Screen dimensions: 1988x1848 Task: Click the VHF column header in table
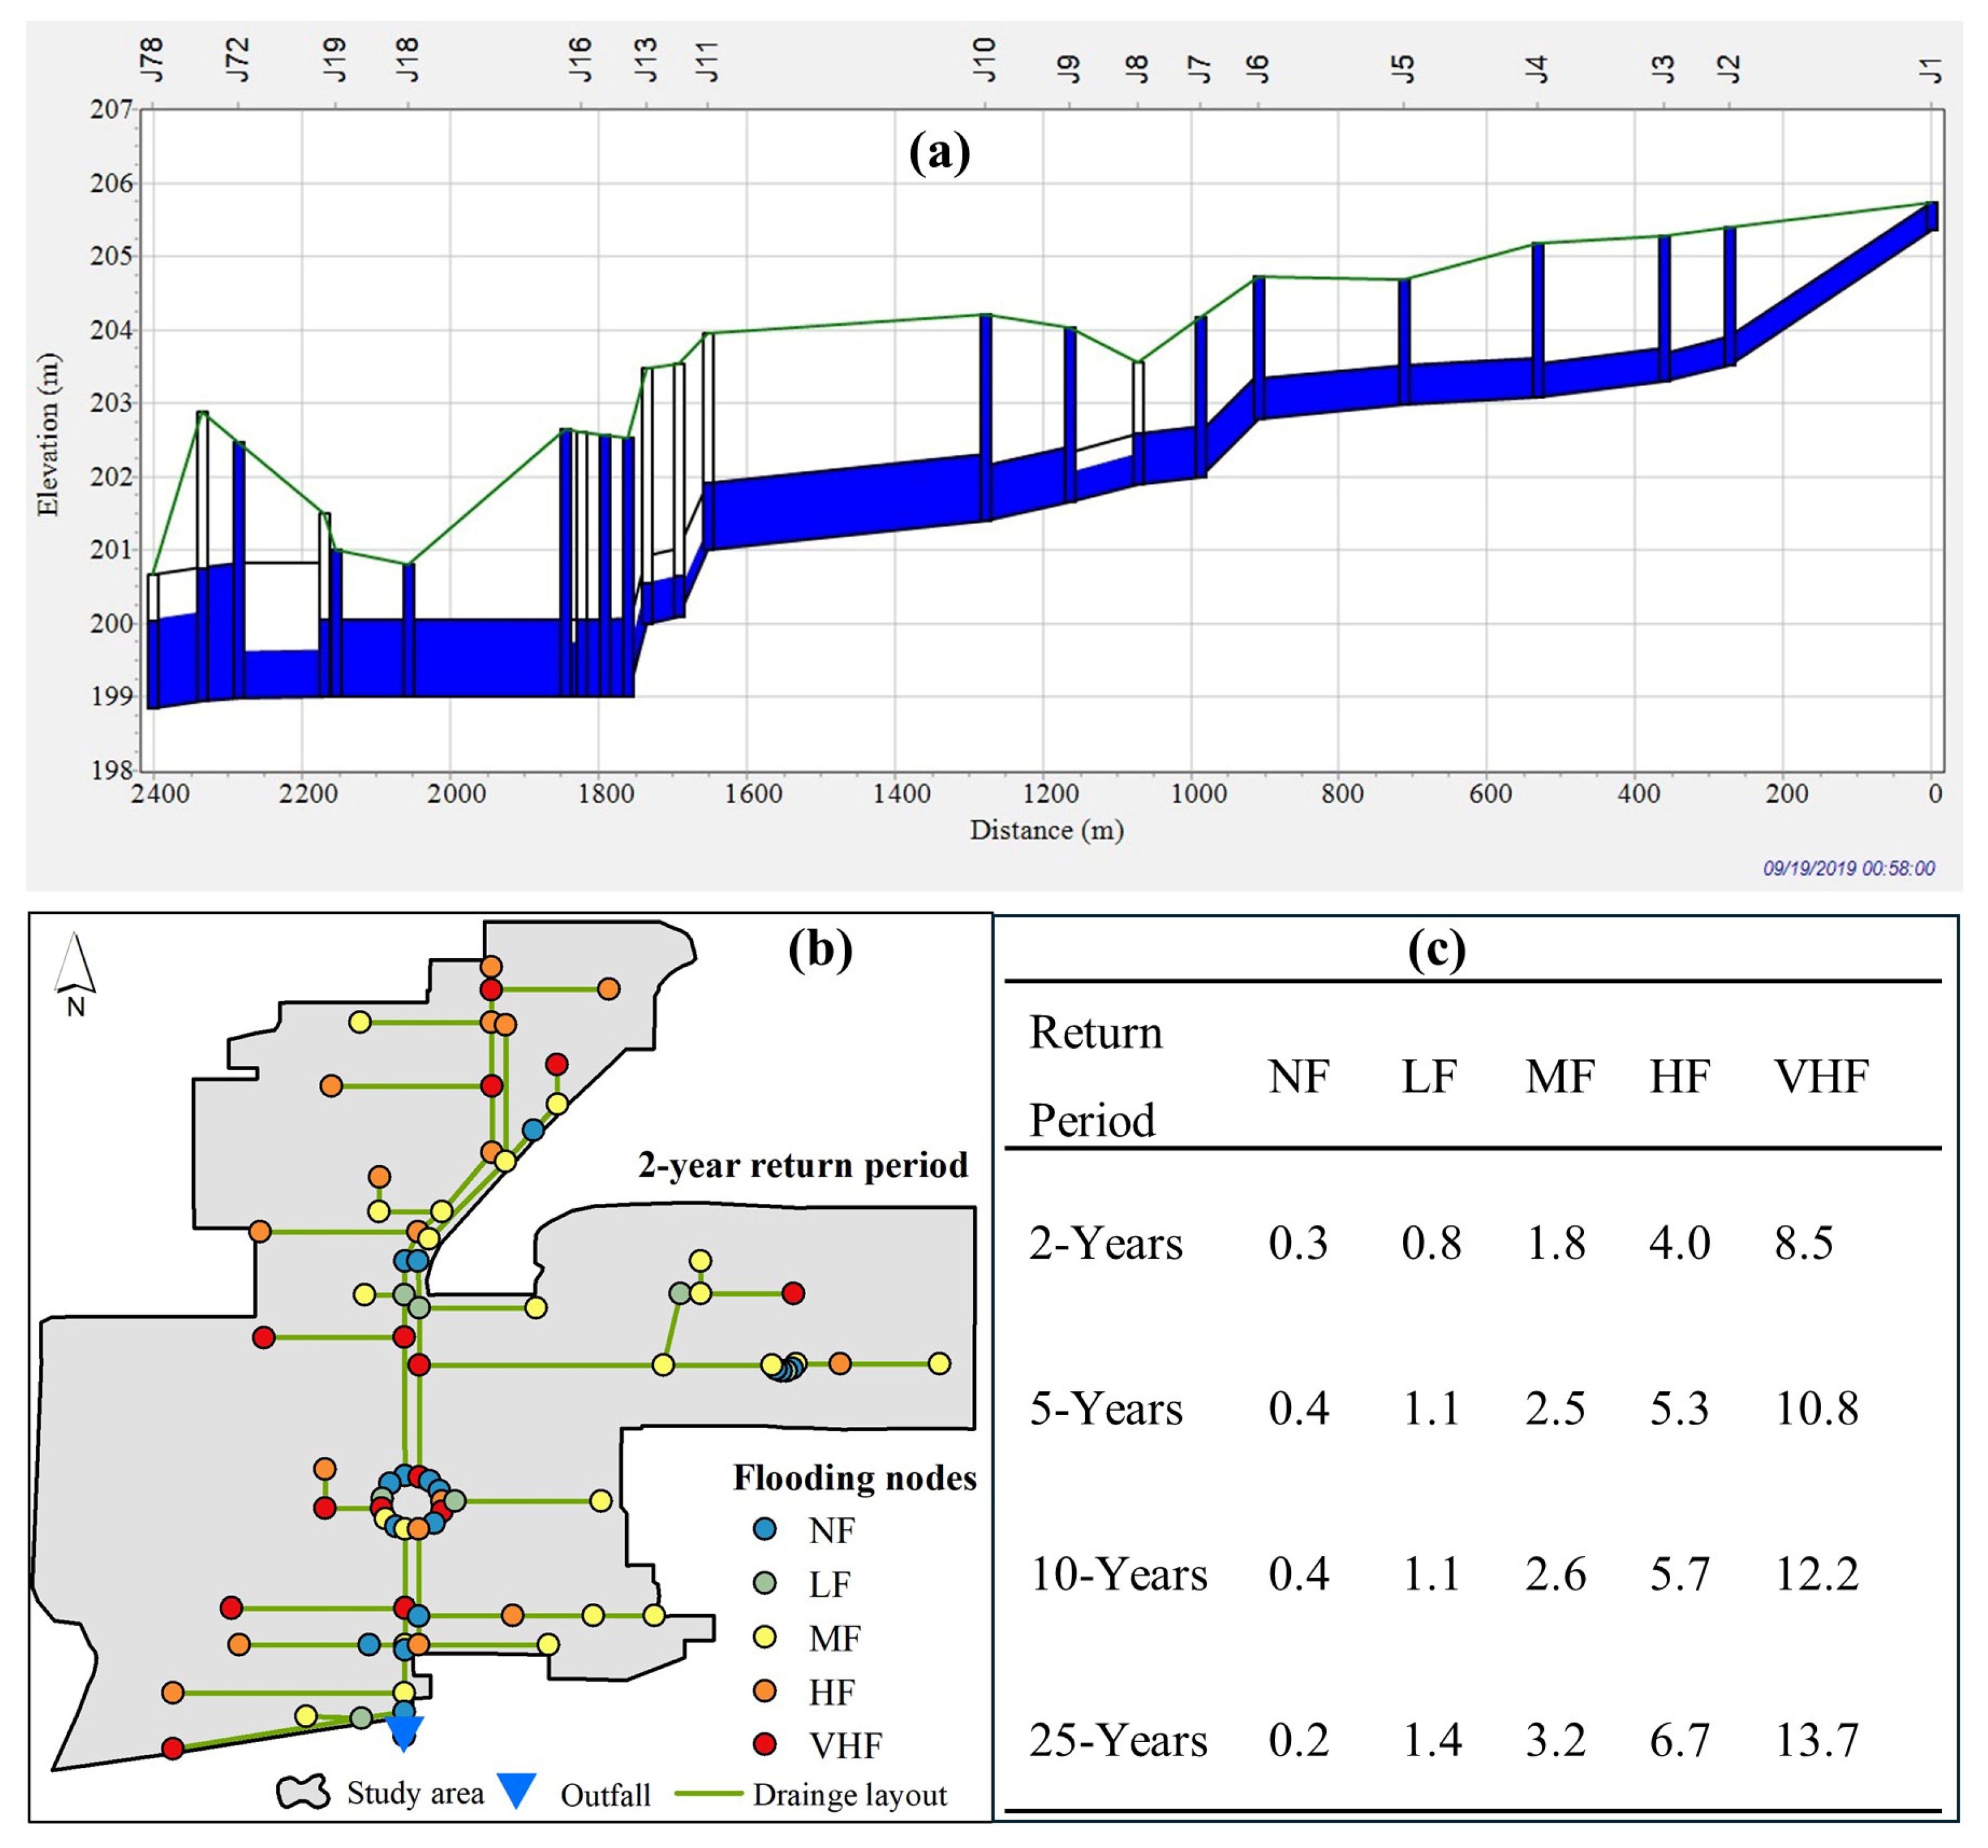[1821, 1077]
